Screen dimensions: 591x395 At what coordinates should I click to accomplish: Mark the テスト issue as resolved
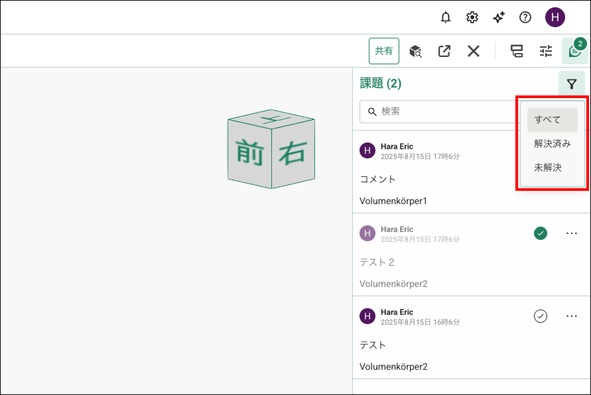(x=540, y=316)
